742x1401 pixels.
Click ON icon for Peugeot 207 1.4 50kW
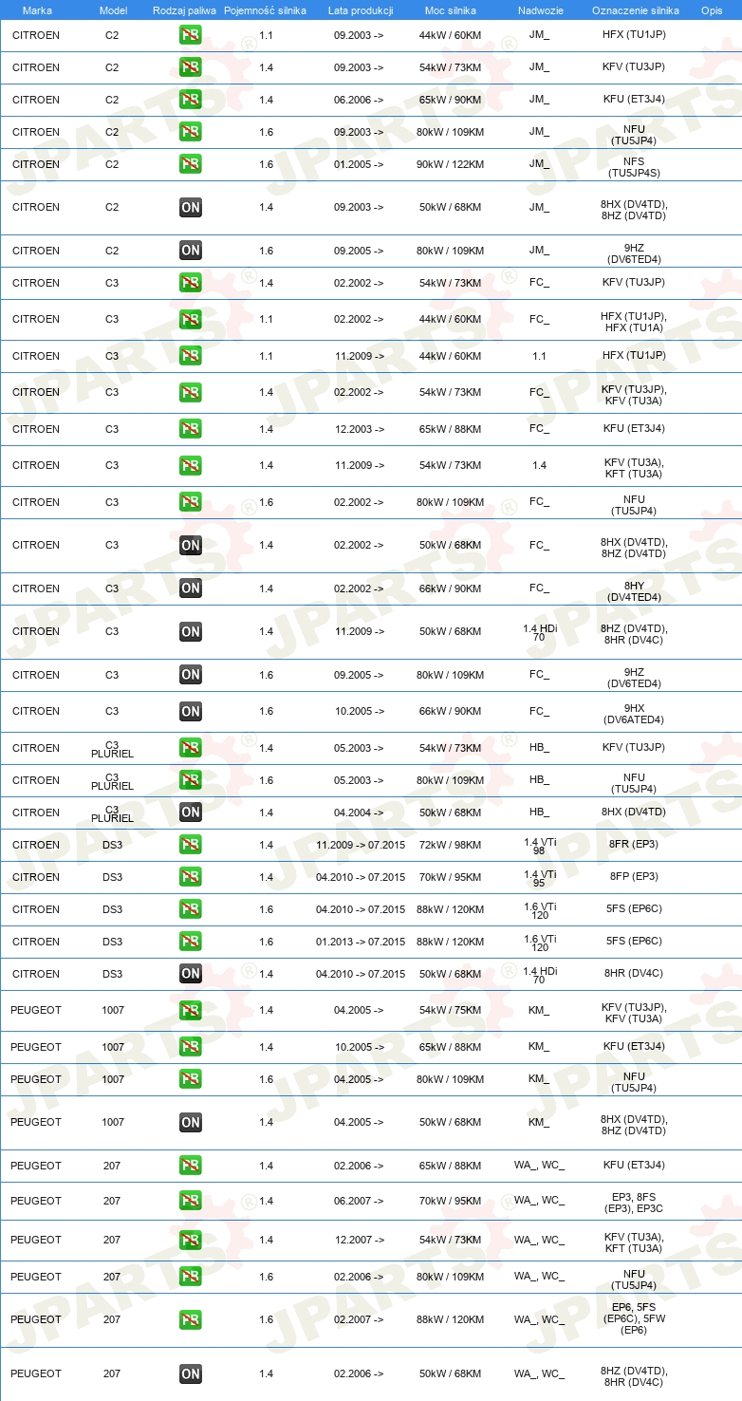click(x=191, y=1374)
